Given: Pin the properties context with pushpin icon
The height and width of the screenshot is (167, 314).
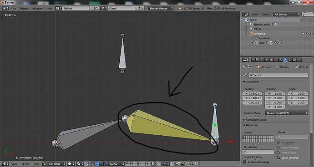Looking at the screenshot, I should [244, 67].
